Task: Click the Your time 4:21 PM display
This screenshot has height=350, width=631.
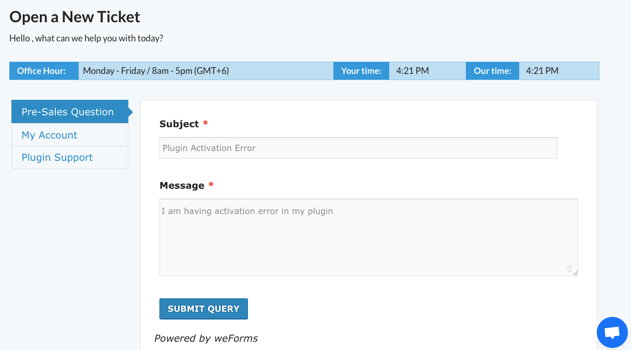Action: pos(412,70)
